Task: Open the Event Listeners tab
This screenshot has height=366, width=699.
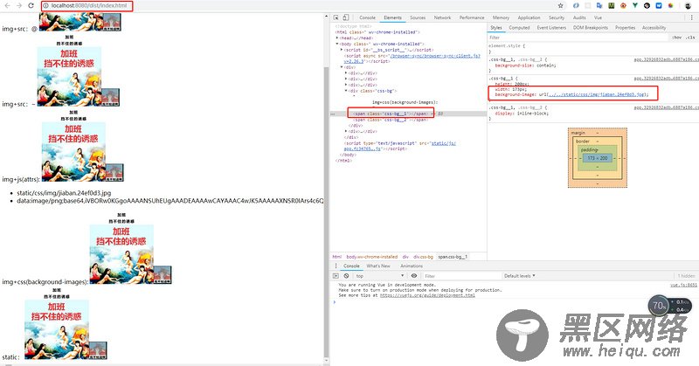Action: point(551,28)
